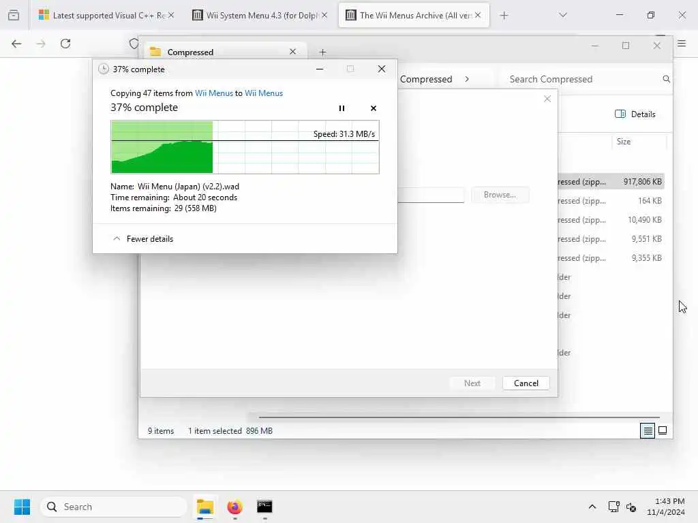The width and height of the screenshot is (698, 523).
Task: Close the Wii System Menu 4.3 tab
Action: [324, 15]
